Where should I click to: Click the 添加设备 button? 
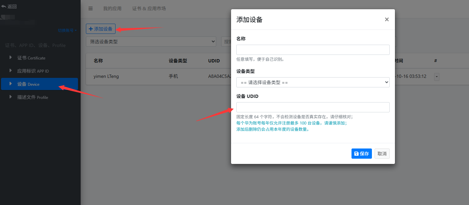[101, 29]
